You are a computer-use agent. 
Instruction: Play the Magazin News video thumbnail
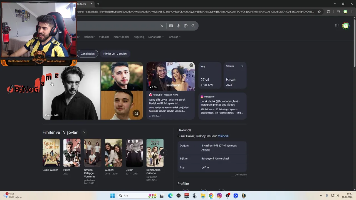170,76
